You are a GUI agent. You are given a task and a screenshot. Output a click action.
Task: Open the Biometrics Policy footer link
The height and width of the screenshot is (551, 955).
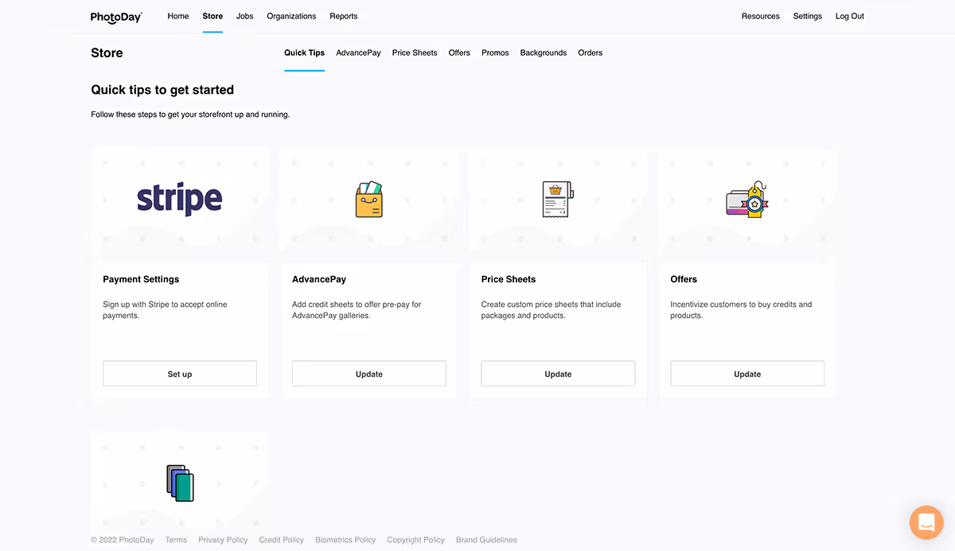click(345, 540)
